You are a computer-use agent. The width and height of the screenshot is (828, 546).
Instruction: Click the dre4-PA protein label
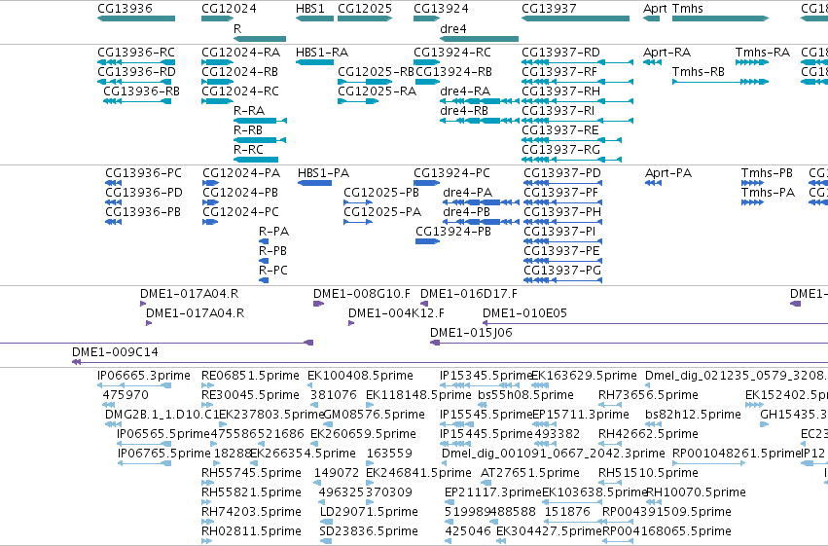467,193
